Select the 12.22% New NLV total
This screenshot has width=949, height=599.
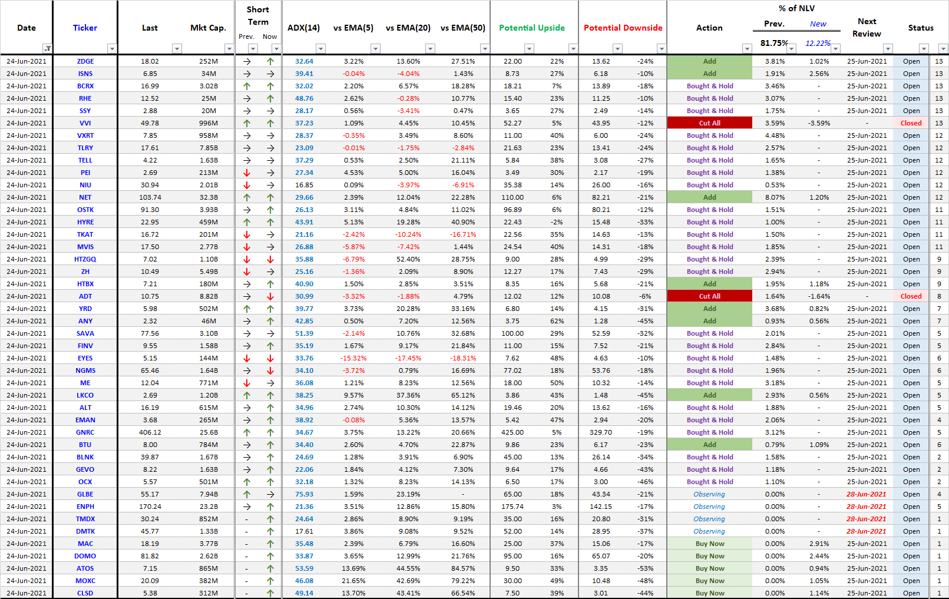click(x=818, y=43)
